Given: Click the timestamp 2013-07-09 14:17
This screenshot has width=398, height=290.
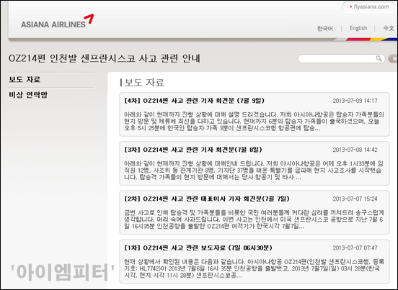Looking at the screenshot, I should click(355, 101).
